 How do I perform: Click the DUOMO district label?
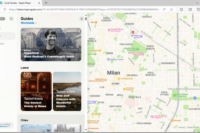[x=115, y=83]
